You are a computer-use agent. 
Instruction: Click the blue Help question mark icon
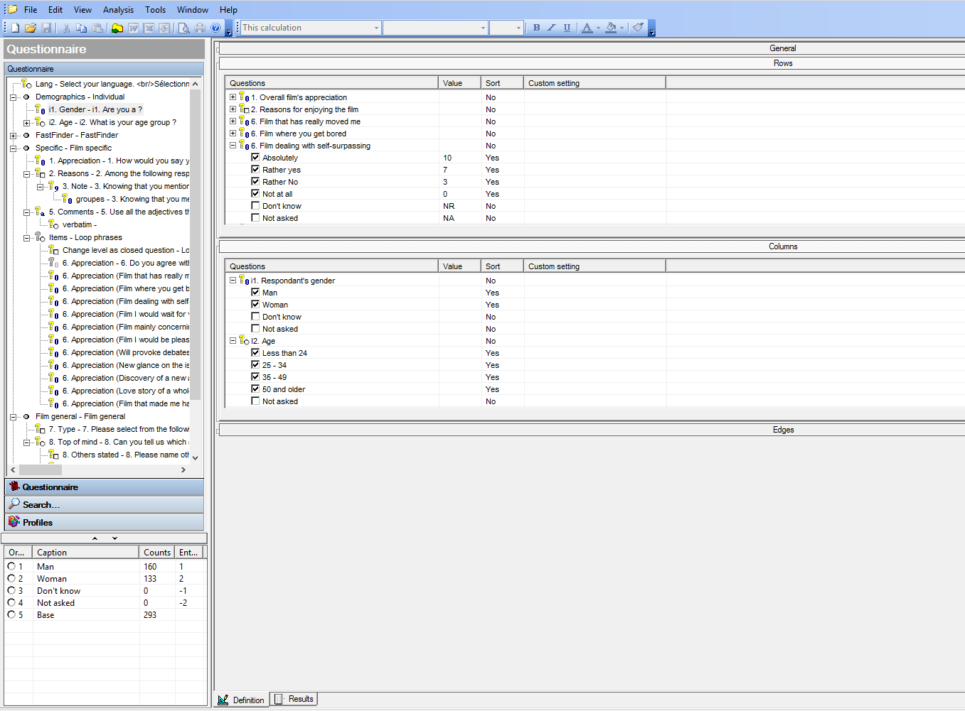pyautogui.click(x=215, y=28)
